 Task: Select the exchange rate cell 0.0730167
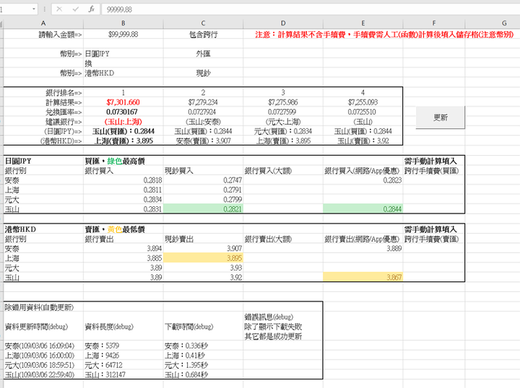coord(123,112)
